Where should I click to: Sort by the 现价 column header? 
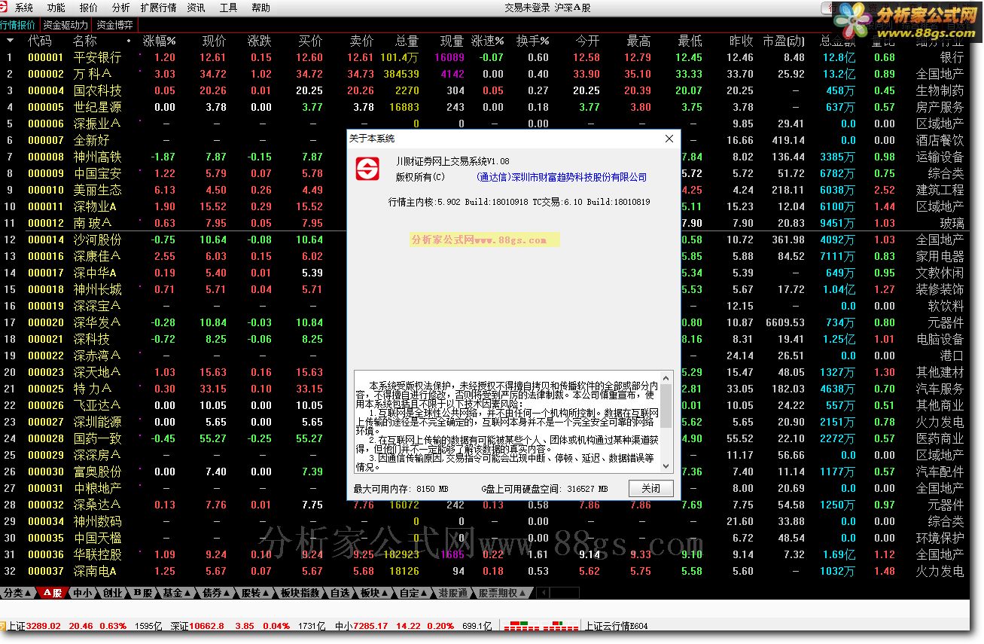[x=215, y=41]
